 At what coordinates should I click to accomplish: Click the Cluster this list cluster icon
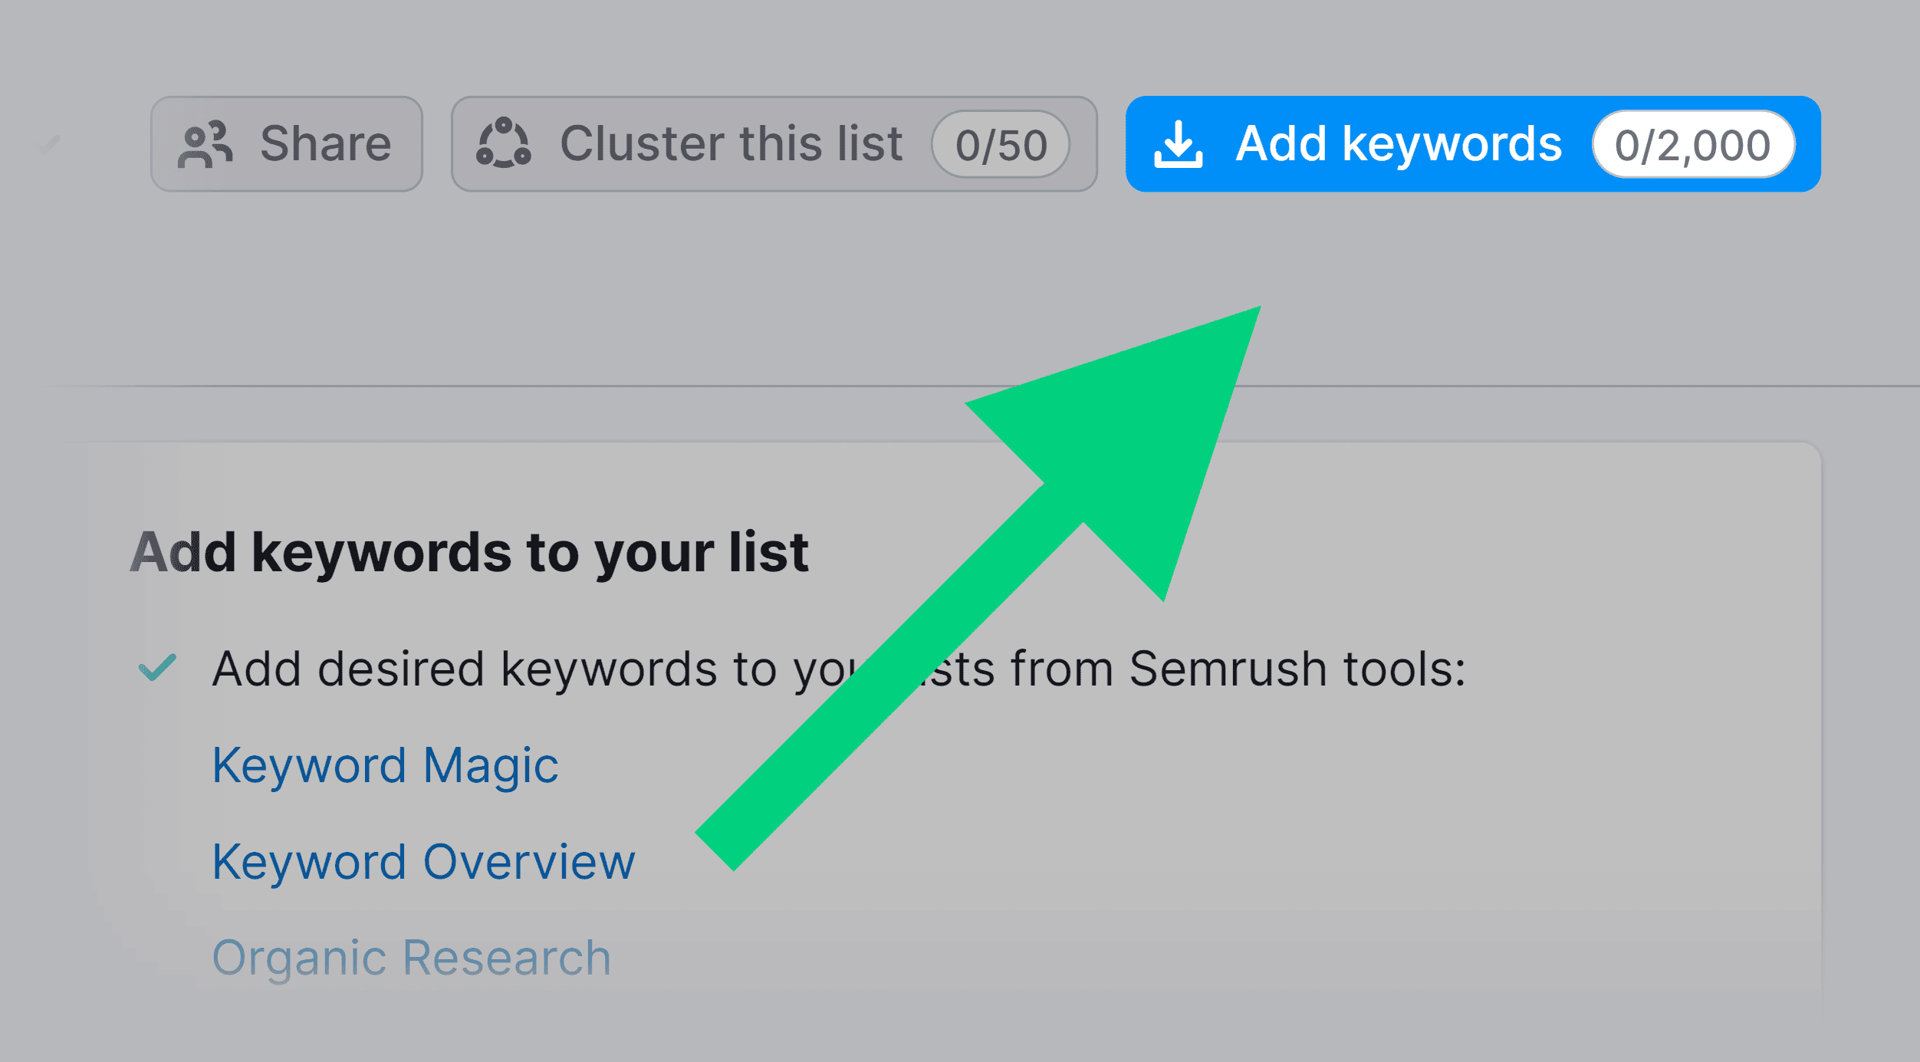pyautogui.click(x=505, y=144)
